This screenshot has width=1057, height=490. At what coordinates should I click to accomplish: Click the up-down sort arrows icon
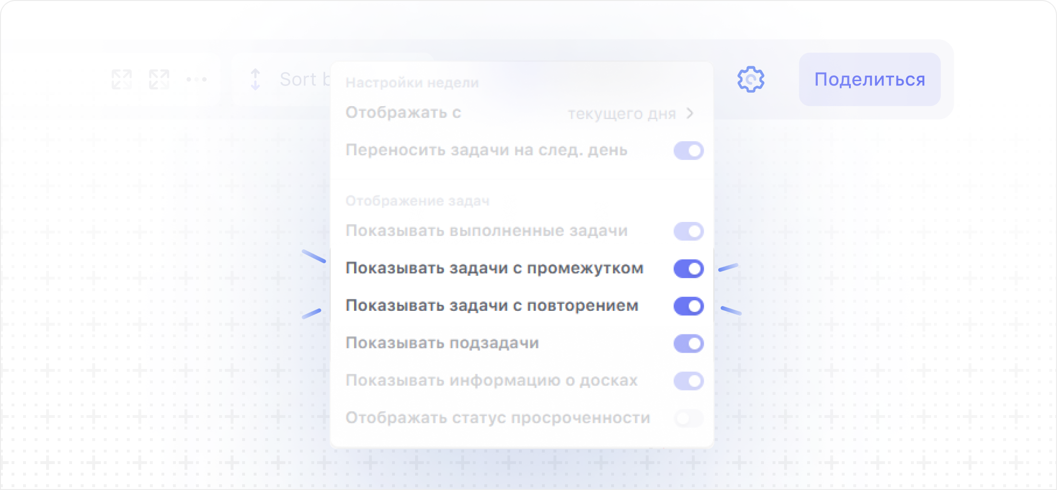pos(256,79)
